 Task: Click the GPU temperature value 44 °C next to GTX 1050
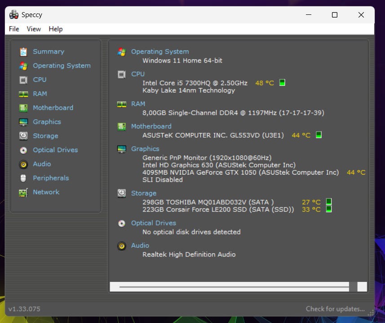coord(356,173)
